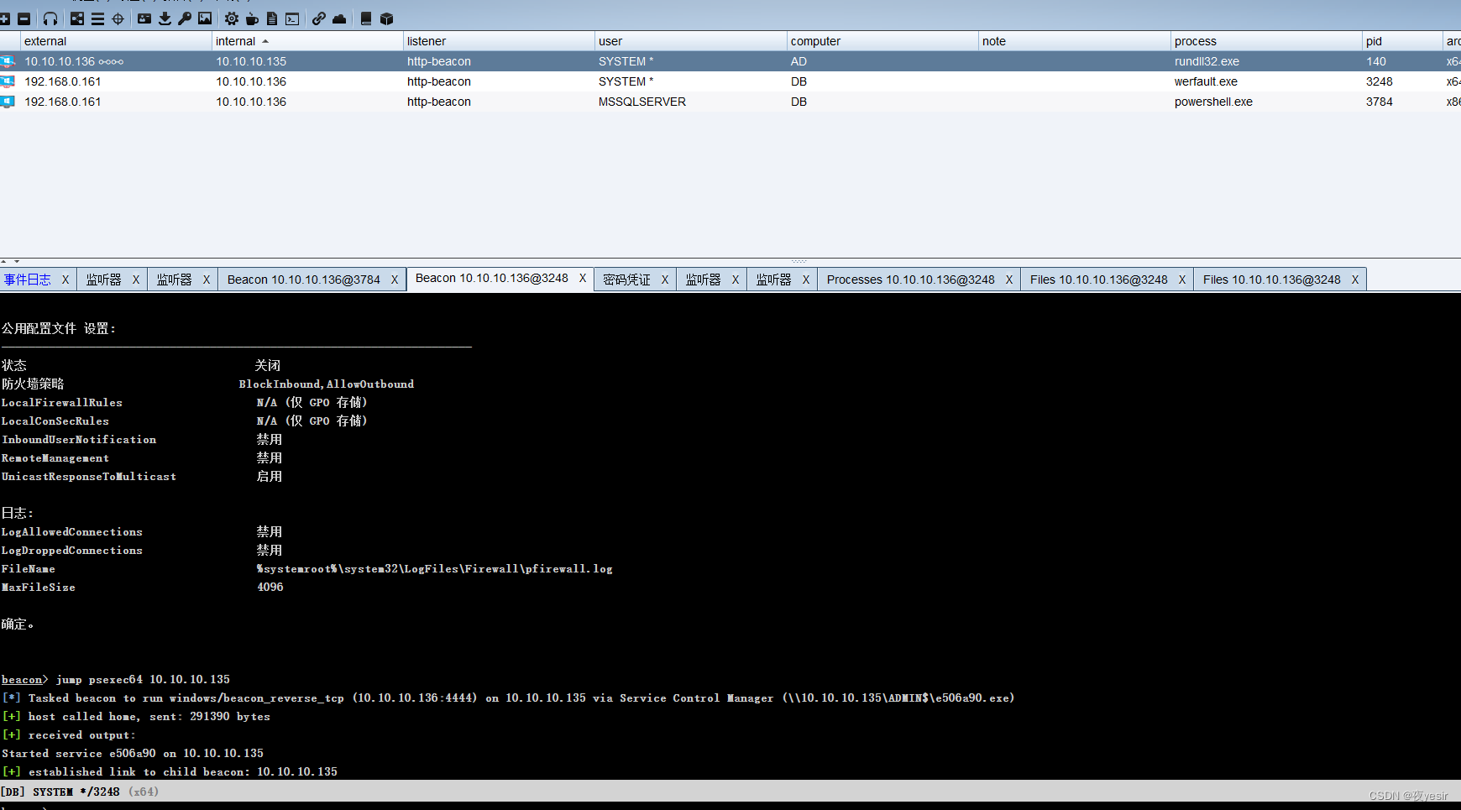Click the session icon for werfault.exe row
The image size is (1461, 810).
click(8, 81)
